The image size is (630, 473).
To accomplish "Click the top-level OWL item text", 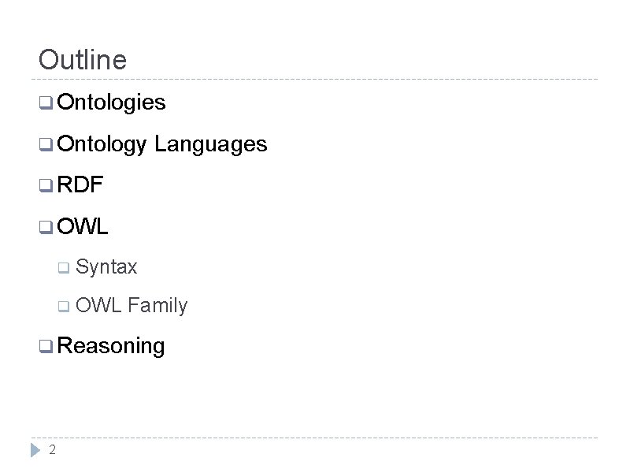I will pyautogui.click(x=83, y=228).
